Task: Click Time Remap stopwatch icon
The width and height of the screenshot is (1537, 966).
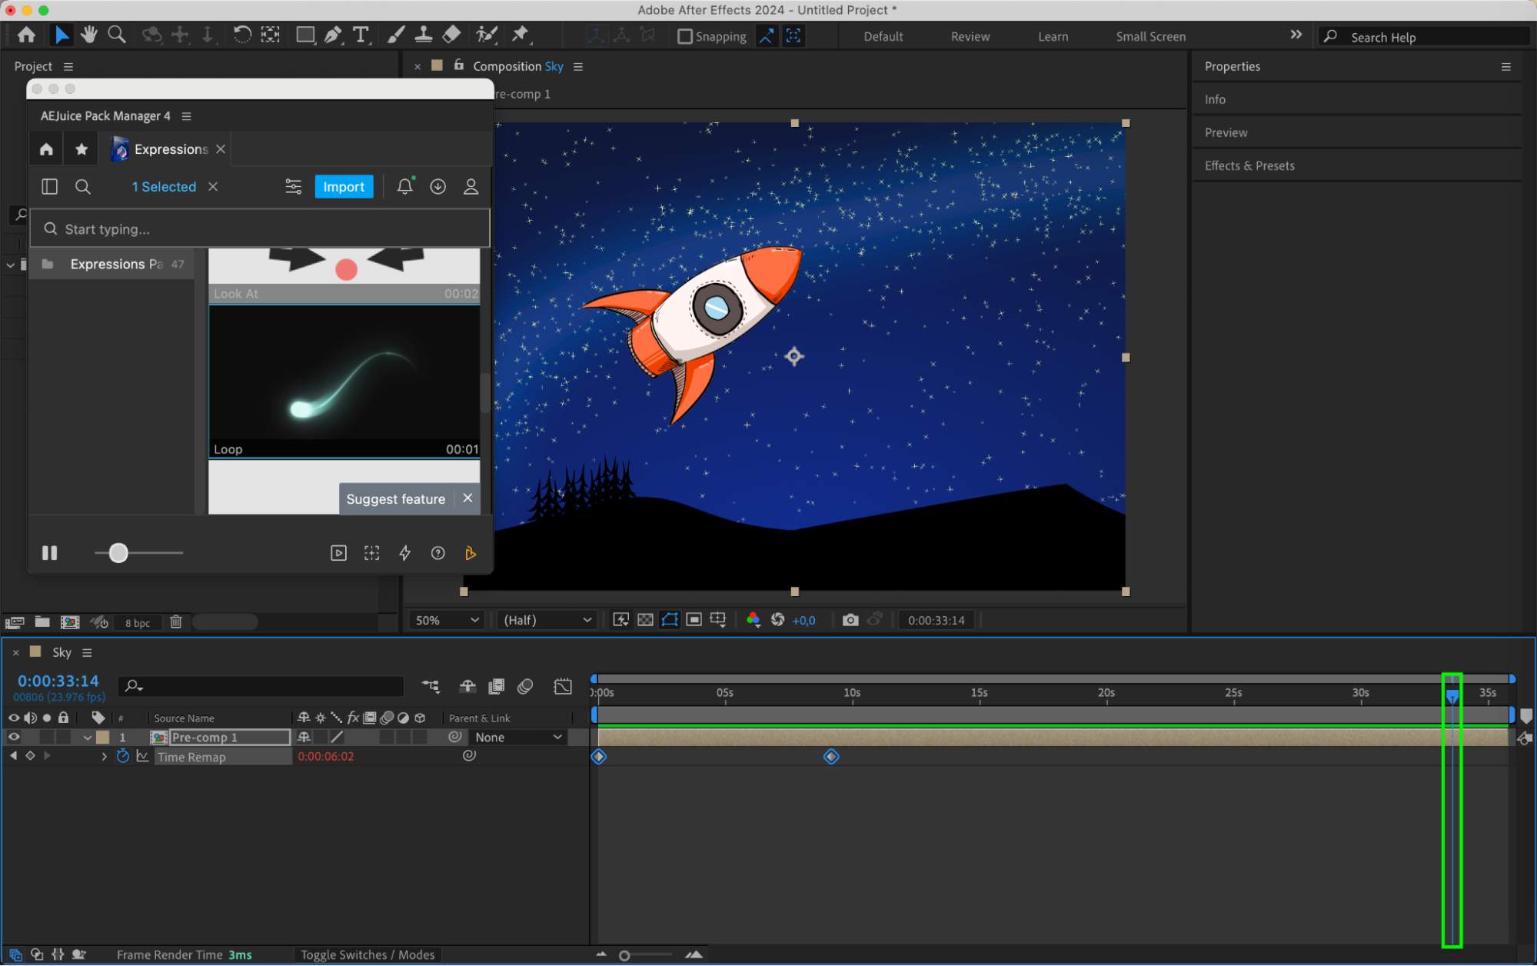Action: [123, 757]
